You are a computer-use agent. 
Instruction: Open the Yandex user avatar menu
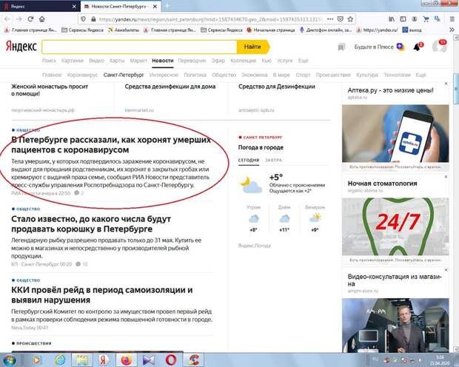pyautogui.click(x=440, y=46)
